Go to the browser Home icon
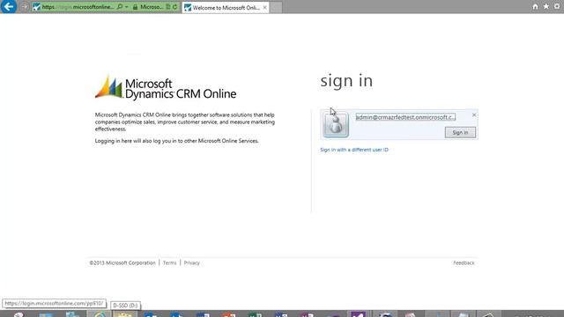 (x=535, y=6)
